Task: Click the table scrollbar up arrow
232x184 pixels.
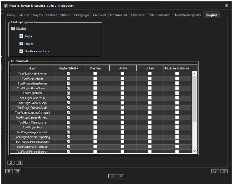Action: click(x=194, y=74)
